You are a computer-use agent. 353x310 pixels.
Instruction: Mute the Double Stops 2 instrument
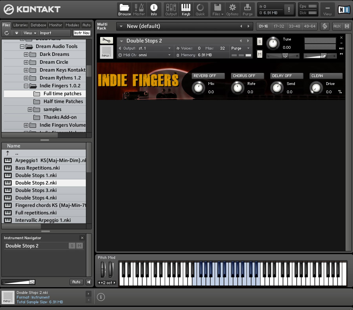click(x=260, y=54)
